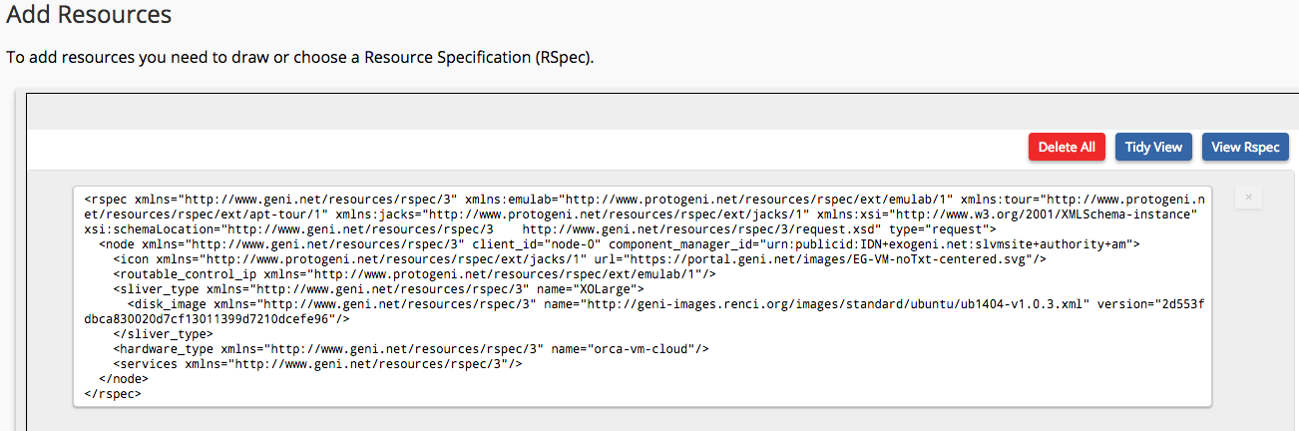Click the red Delete All button
The height and width of the screenshot is (431, 1299).
click(1067, 147)
